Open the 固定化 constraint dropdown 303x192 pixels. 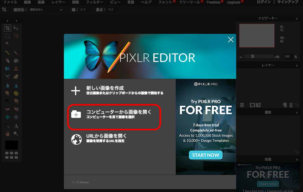46,10
